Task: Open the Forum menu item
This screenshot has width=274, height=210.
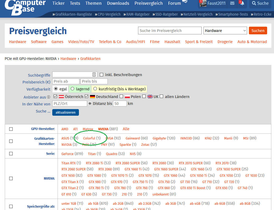Action: [x=174, y=3]
